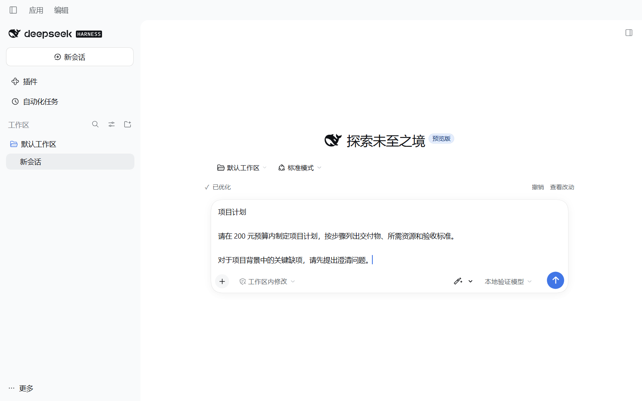Open the 编辑 menu
The width and height of the screenshot is (642, 401).
pos(61,10)
